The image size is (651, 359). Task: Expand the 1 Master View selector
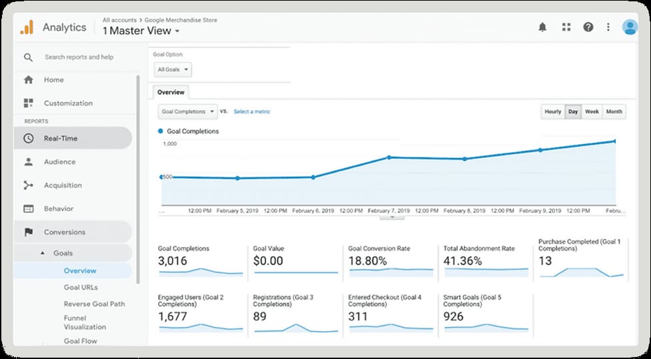tap(140, 31)
